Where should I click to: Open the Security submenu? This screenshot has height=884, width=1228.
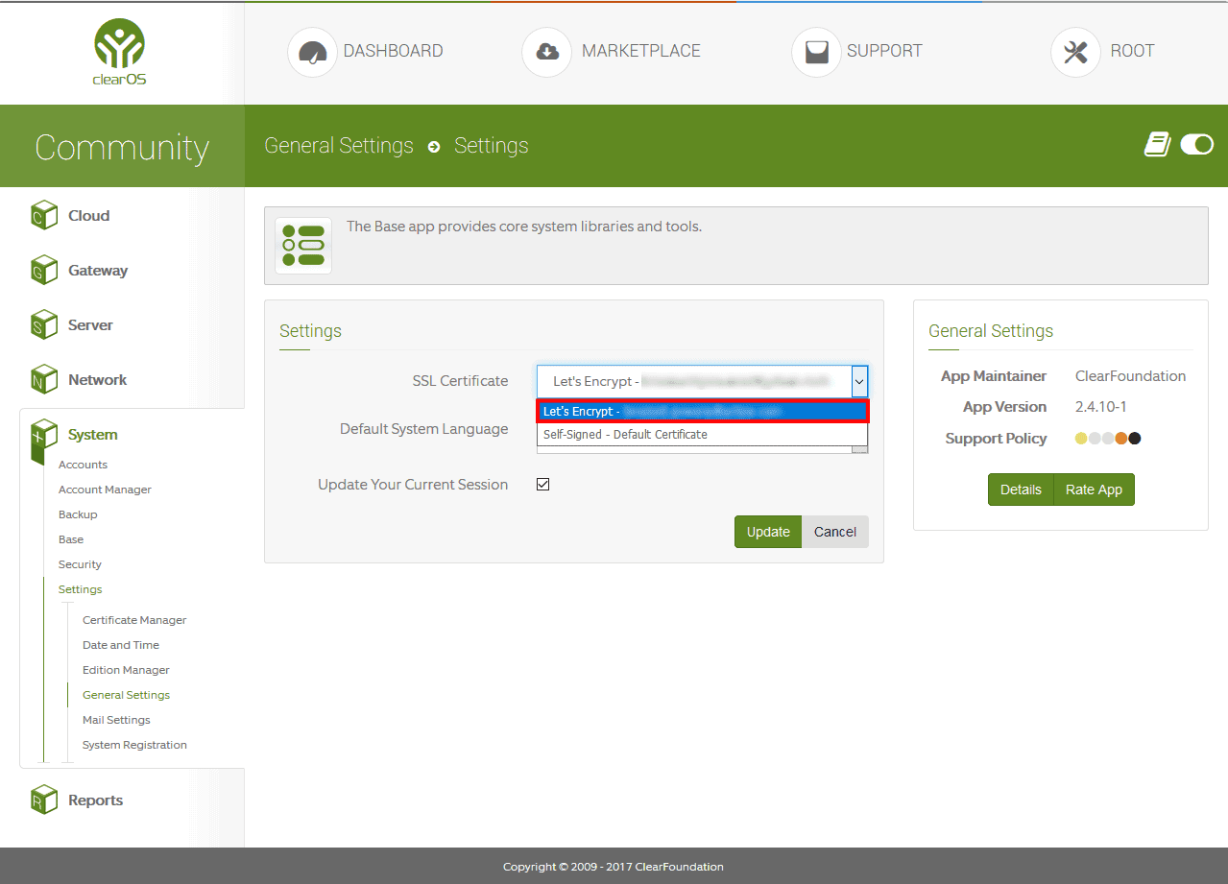coord(80,564)
